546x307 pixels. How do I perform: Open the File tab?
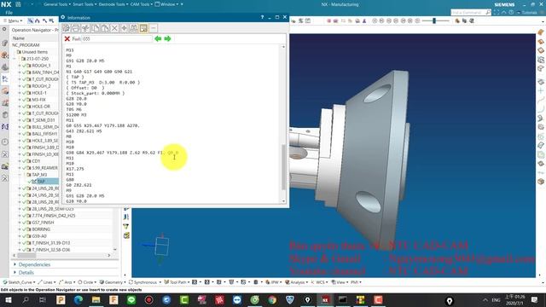pyautogui.click(x=9, y=13)
